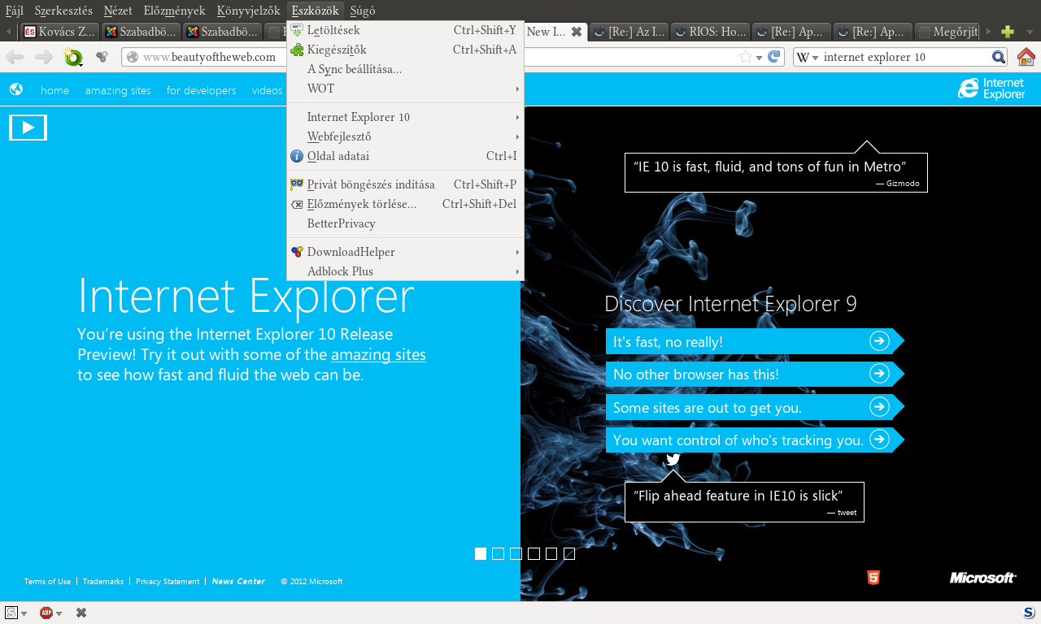The image size is (1041, 624).
Task: Click the bookmark star in the address bar
Action: pos(746,57)
